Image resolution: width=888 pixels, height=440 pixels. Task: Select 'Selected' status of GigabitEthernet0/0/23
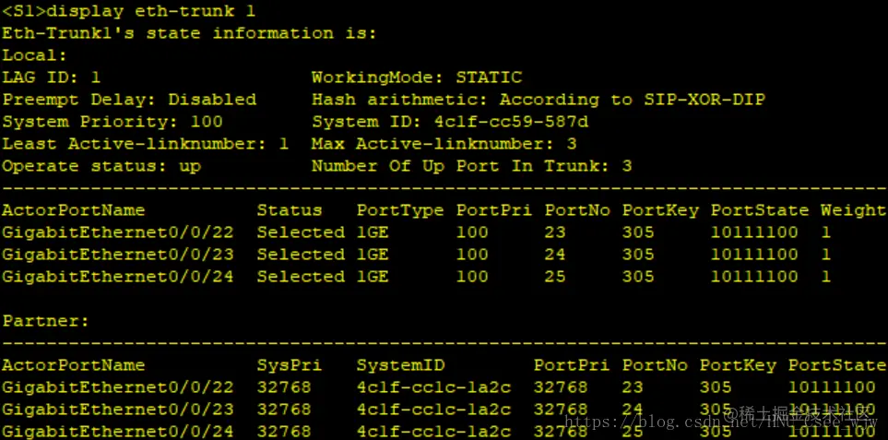(301, 255)
